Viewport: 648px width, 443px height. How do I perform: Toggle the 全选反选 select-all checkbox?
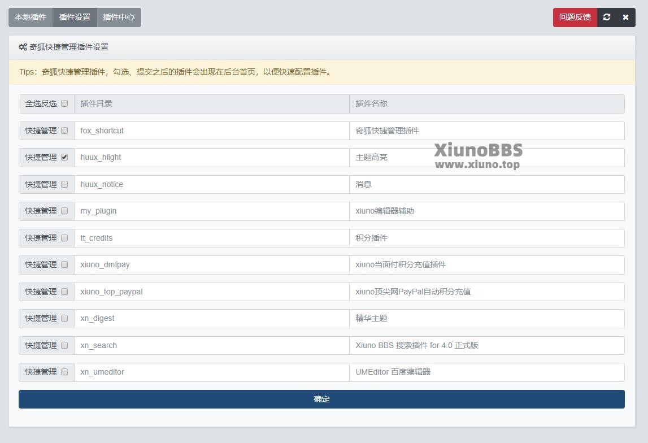click(64, 103)
